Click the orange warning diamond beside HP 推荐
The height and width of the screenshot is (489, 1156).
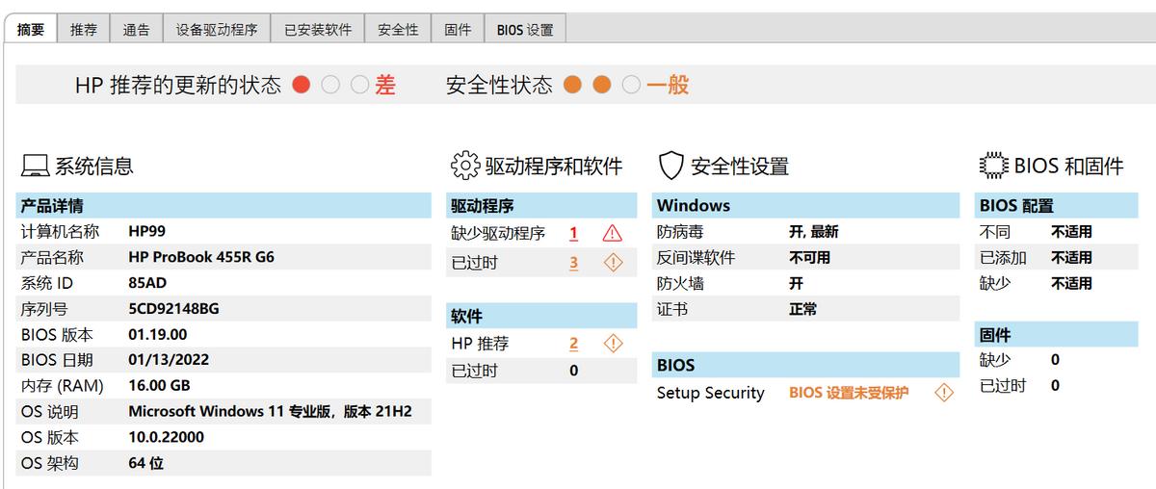[613, 344]
